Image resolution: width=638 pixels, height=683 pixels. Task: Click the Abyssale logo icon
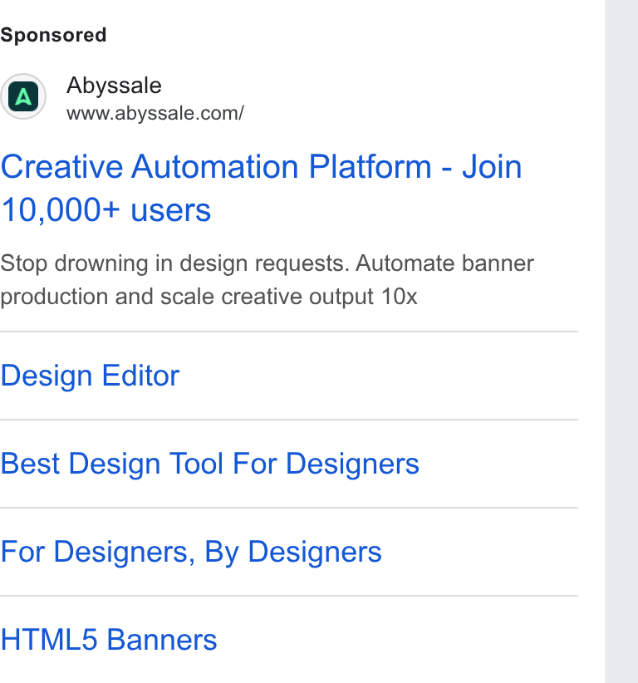point(23,96)
